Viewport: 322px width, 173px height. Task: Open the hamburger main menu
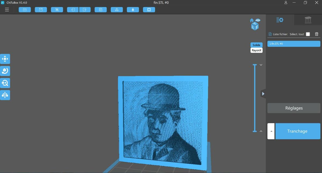(7, 10)
